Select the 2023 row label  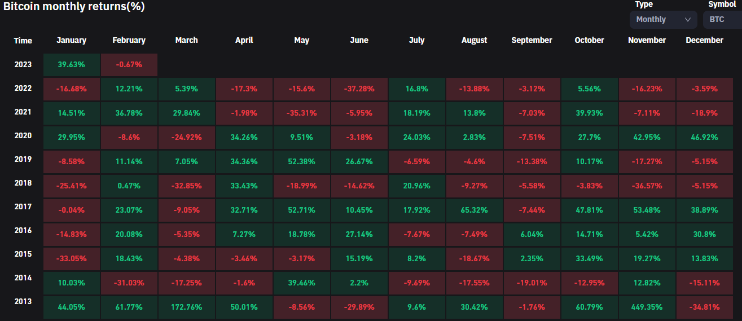click(x=23, y=64)
